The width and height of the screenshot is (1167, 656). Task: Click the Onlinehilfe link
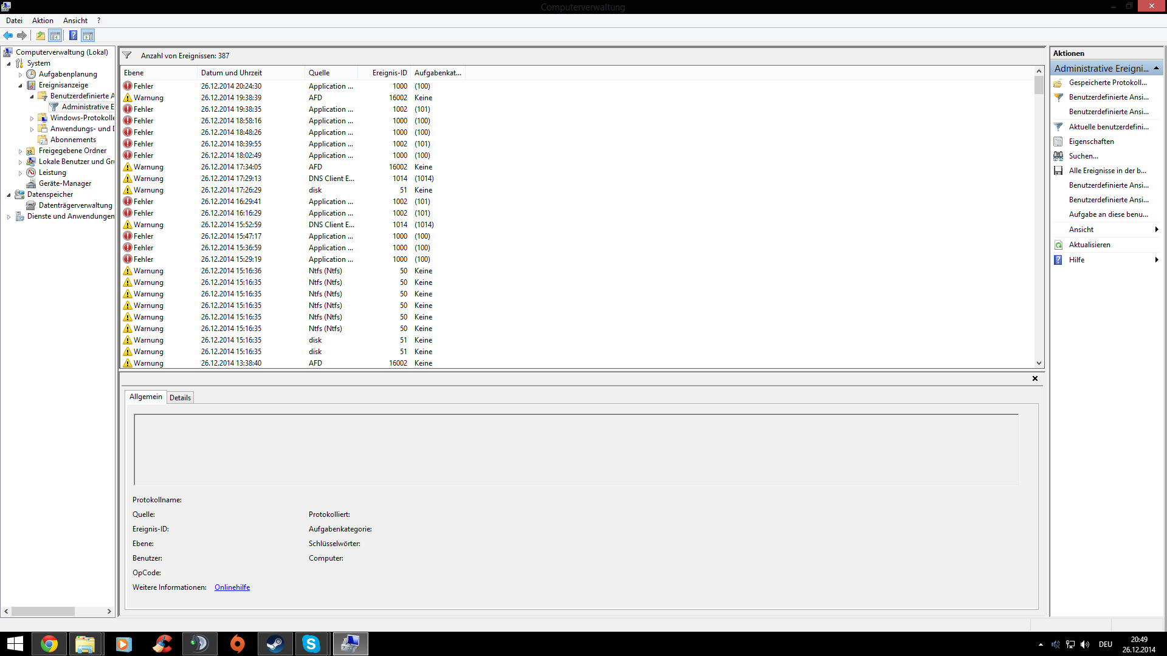[232, 587]
